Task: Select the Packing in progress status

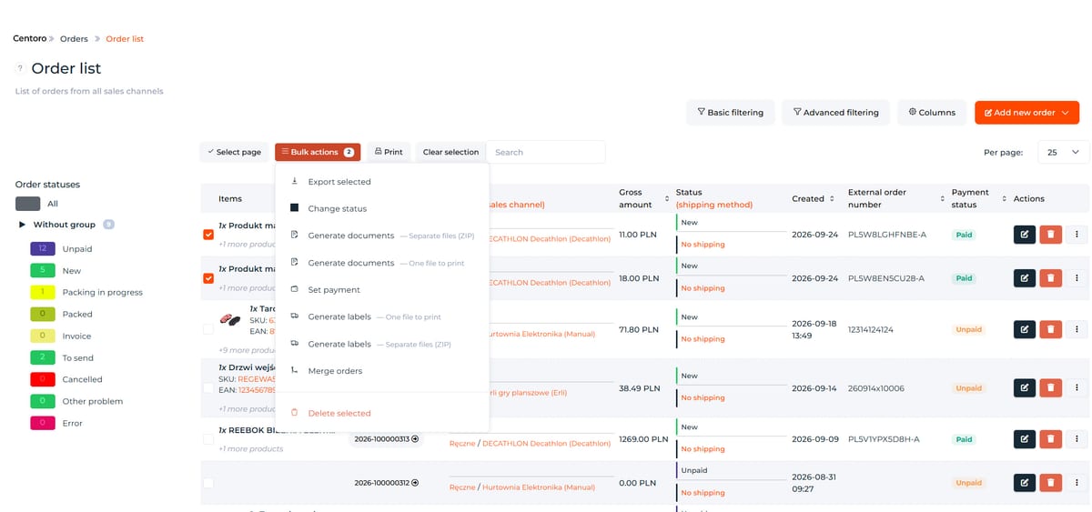Action: (x=102, y=292)
